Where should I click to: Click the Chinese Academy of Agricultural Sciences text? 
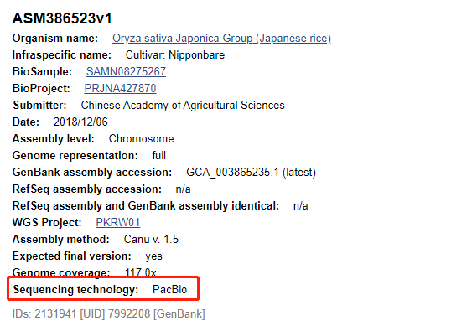click(183, 106)
